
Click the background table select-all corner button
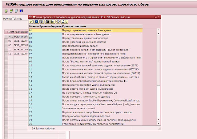coord(6,37)
